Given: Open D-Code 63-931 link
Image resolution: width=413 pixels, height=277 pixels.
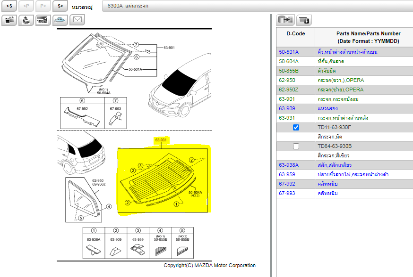Looking at the screenshot, I should point(287,118).
